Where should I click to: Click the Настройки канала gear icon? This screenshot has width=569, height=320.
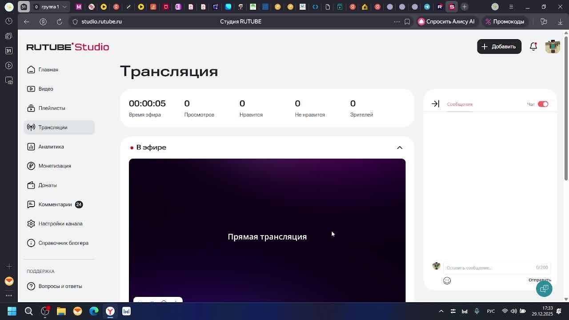[31, 224]
